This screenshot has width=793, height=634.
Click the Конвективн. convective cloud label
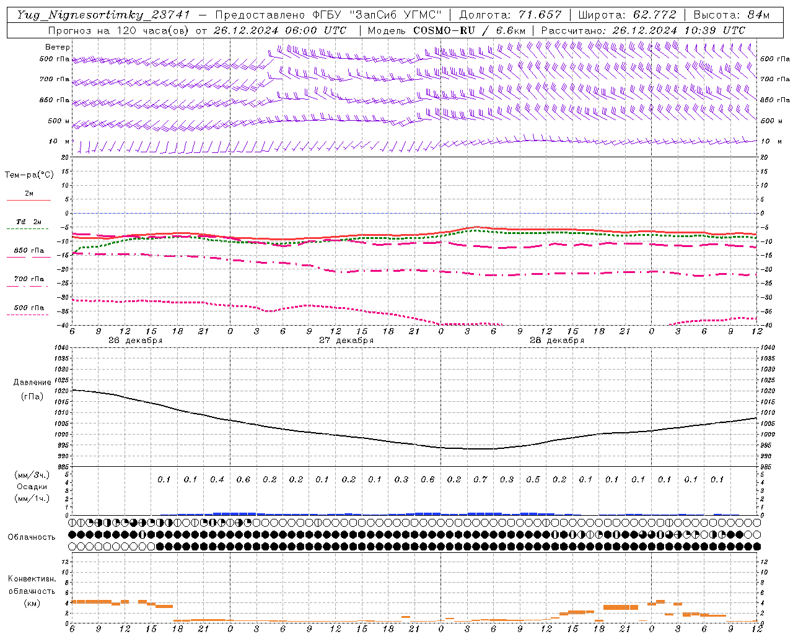tap(32, 579)
